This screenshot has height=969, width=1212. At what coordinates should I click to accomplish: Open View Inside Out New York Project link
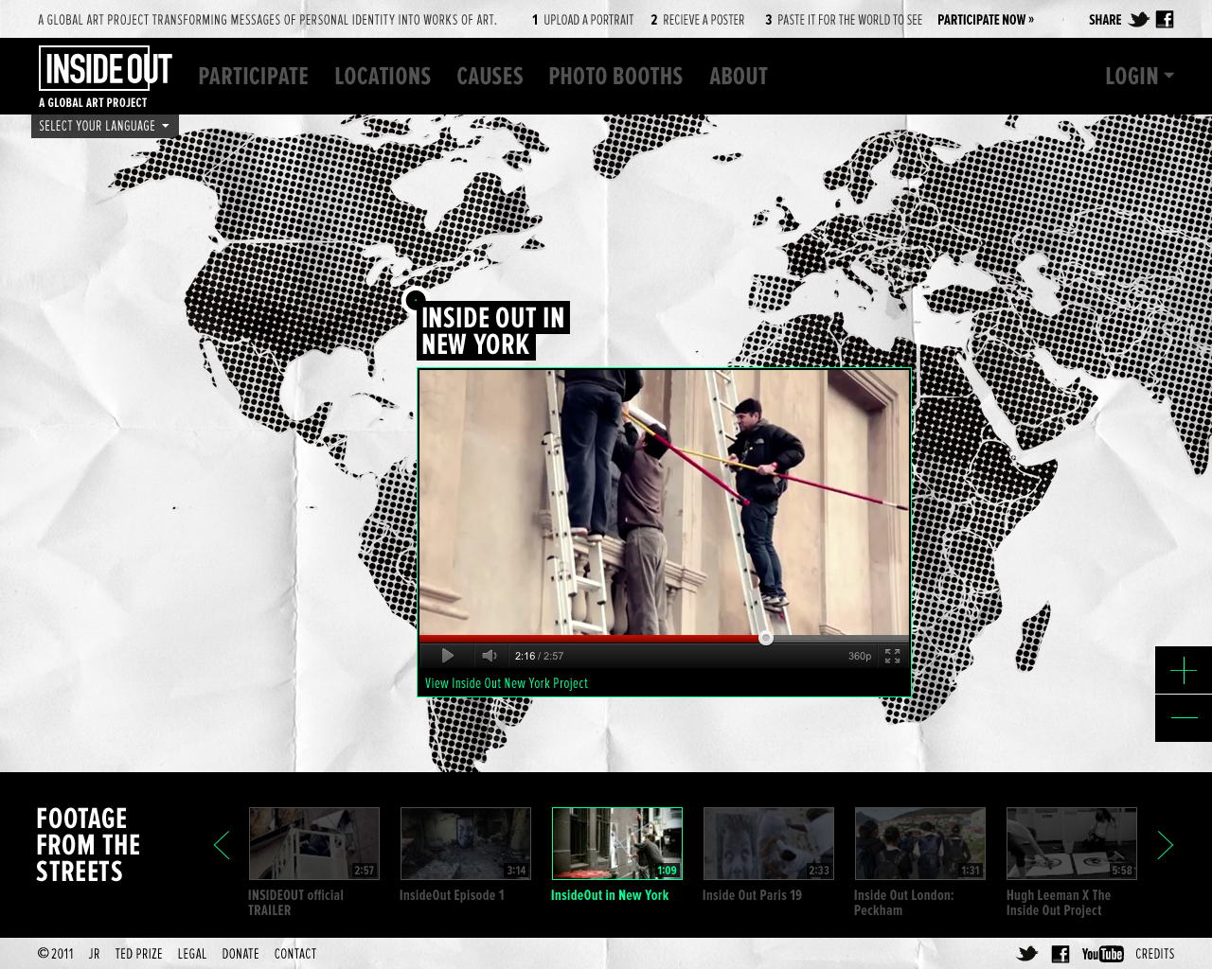[x=507, y=683]
